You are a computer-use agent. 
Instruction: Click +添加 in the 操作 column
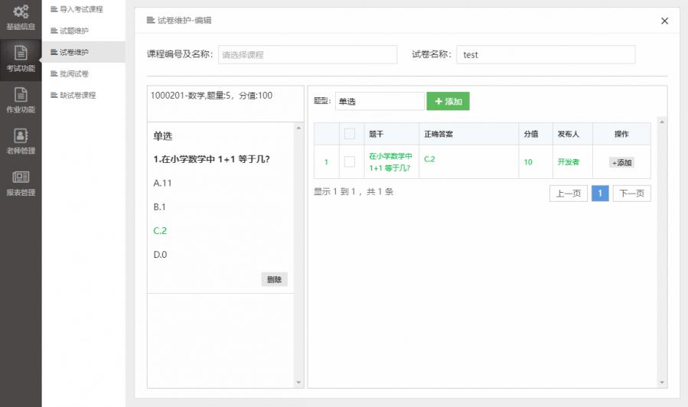coord(621,162)
